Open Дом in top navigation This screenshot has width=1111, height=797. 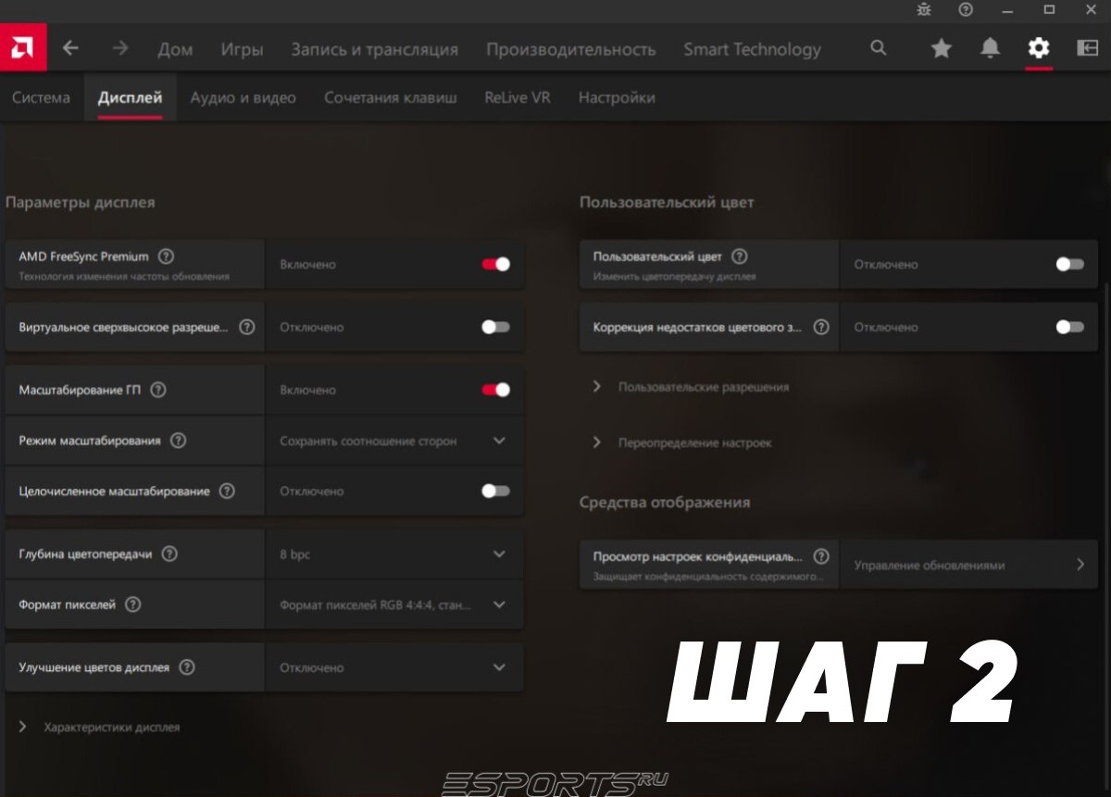[x=175, y=49]
